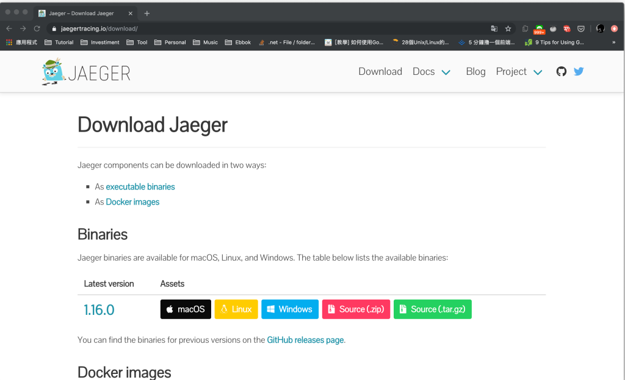Select the Jaeger – Download Jaeger tab
Image resolution: width=625 pixels, height=380 pixels.
point(85,13)
